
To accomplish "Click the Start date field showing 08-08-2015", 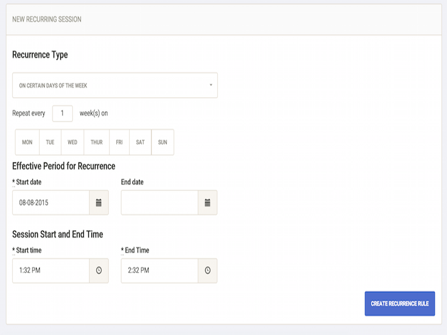I will tap(51, 203).
